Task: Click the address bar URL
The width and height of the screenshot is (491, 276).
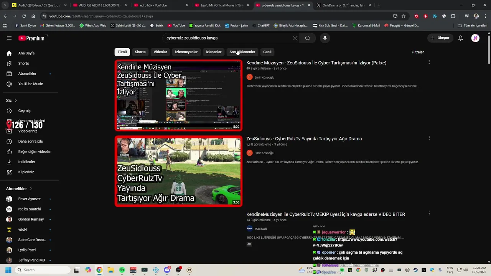Action: [x=101, y=16]
